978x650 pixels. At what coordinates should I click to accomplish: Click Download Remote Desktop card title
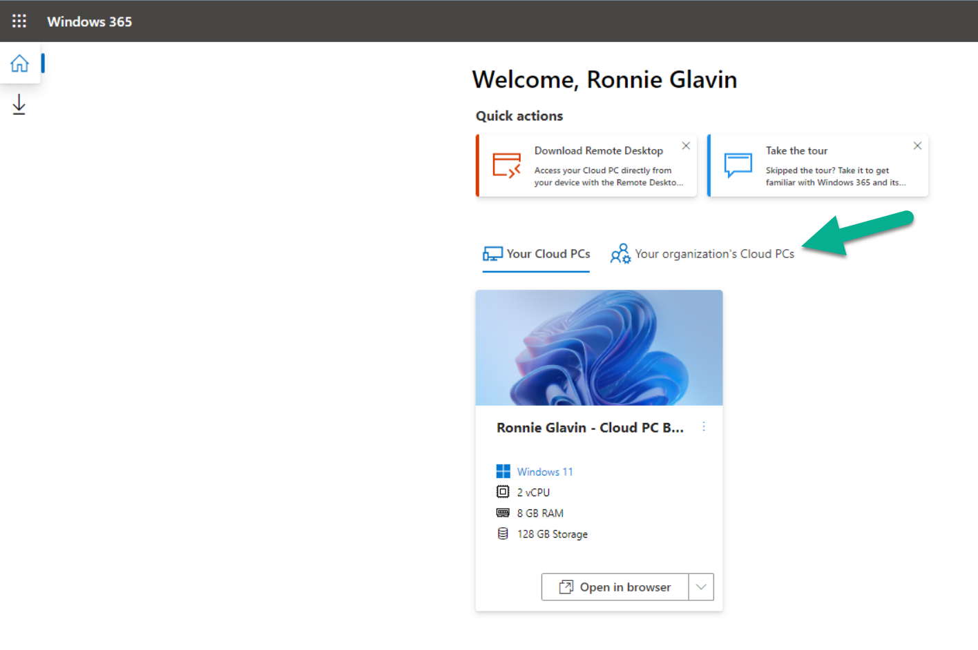tap(598, 150)
